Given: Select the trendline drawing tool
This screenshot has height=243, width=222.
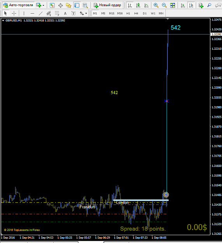Looking at the screenshot, I should click(40, 14).
